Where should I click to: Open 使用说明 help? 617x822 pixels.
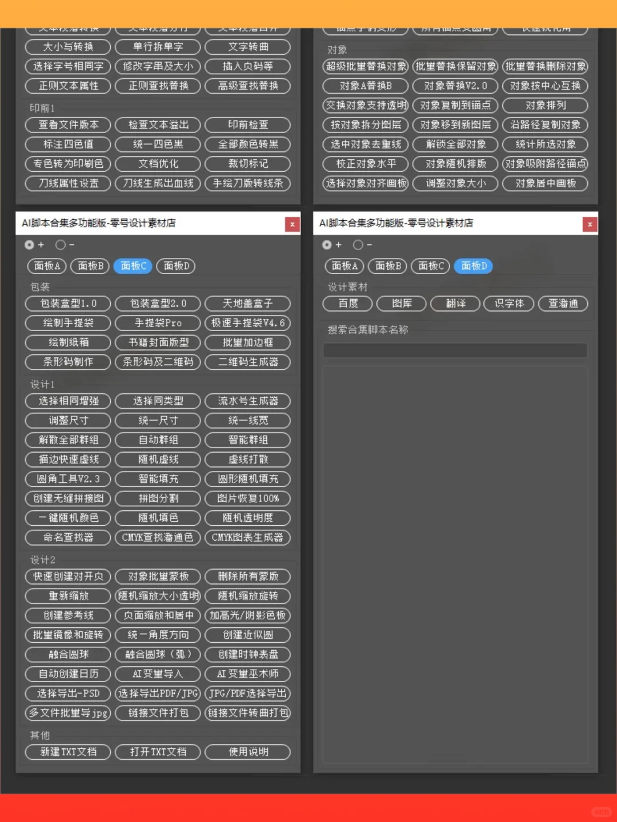click(247, 752)
